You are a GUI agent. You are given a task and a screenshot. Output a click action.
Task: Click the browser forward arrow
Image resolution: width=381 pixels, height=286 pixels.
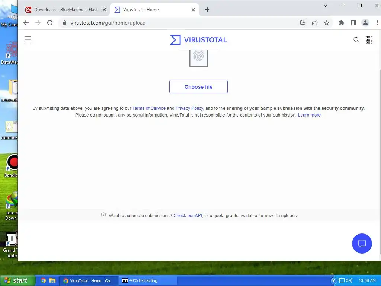coord(38,23)
